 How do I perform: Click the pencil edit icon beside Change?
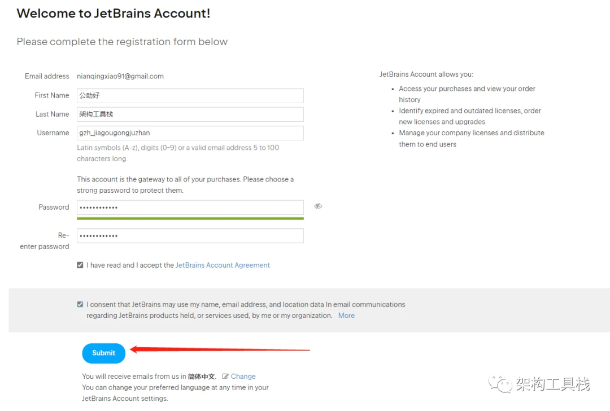coord(225,376)
